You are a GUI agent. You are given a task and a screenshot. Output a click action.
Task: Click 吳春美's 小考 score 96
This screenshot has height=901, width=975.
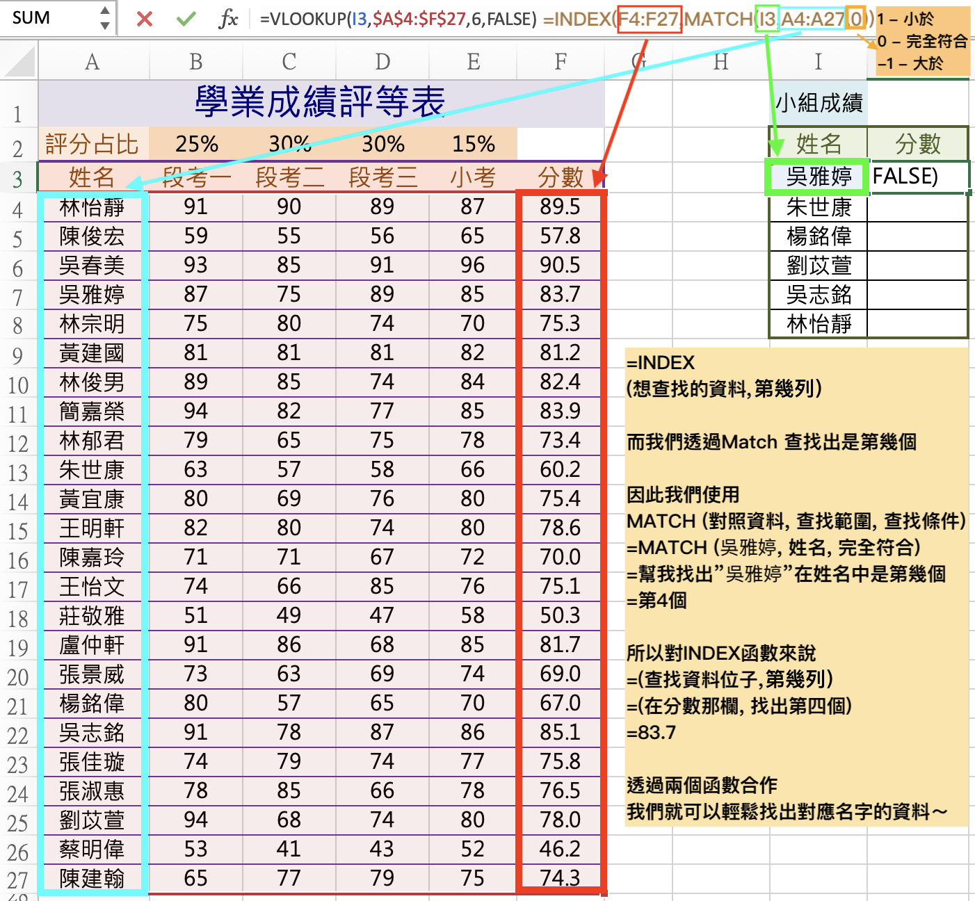tap(473, 265)
